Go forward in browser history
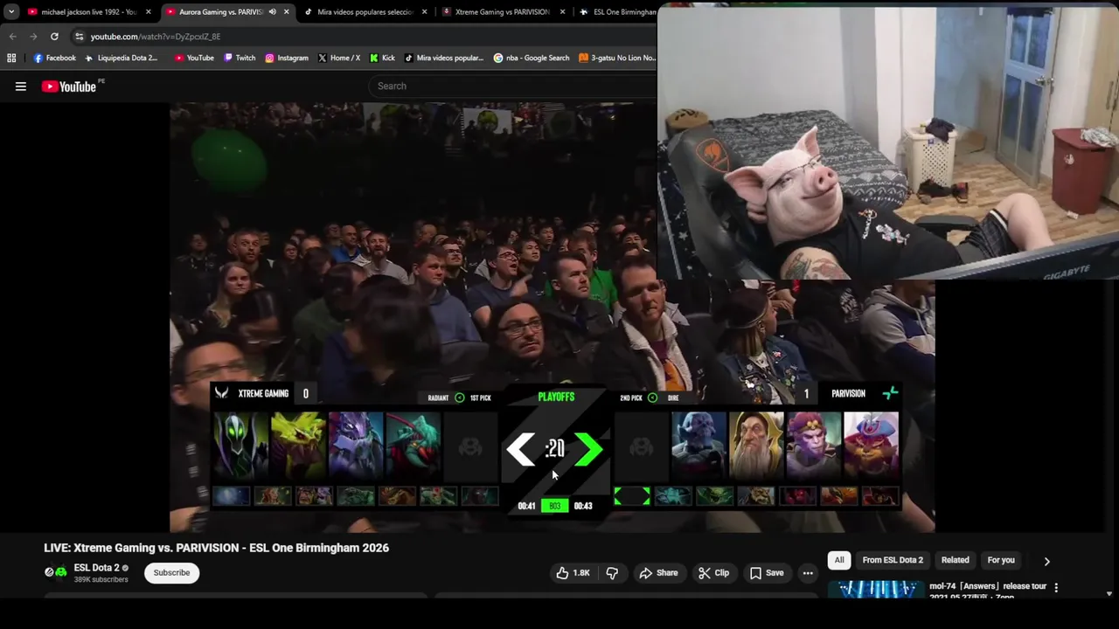 tap(33, 37)
